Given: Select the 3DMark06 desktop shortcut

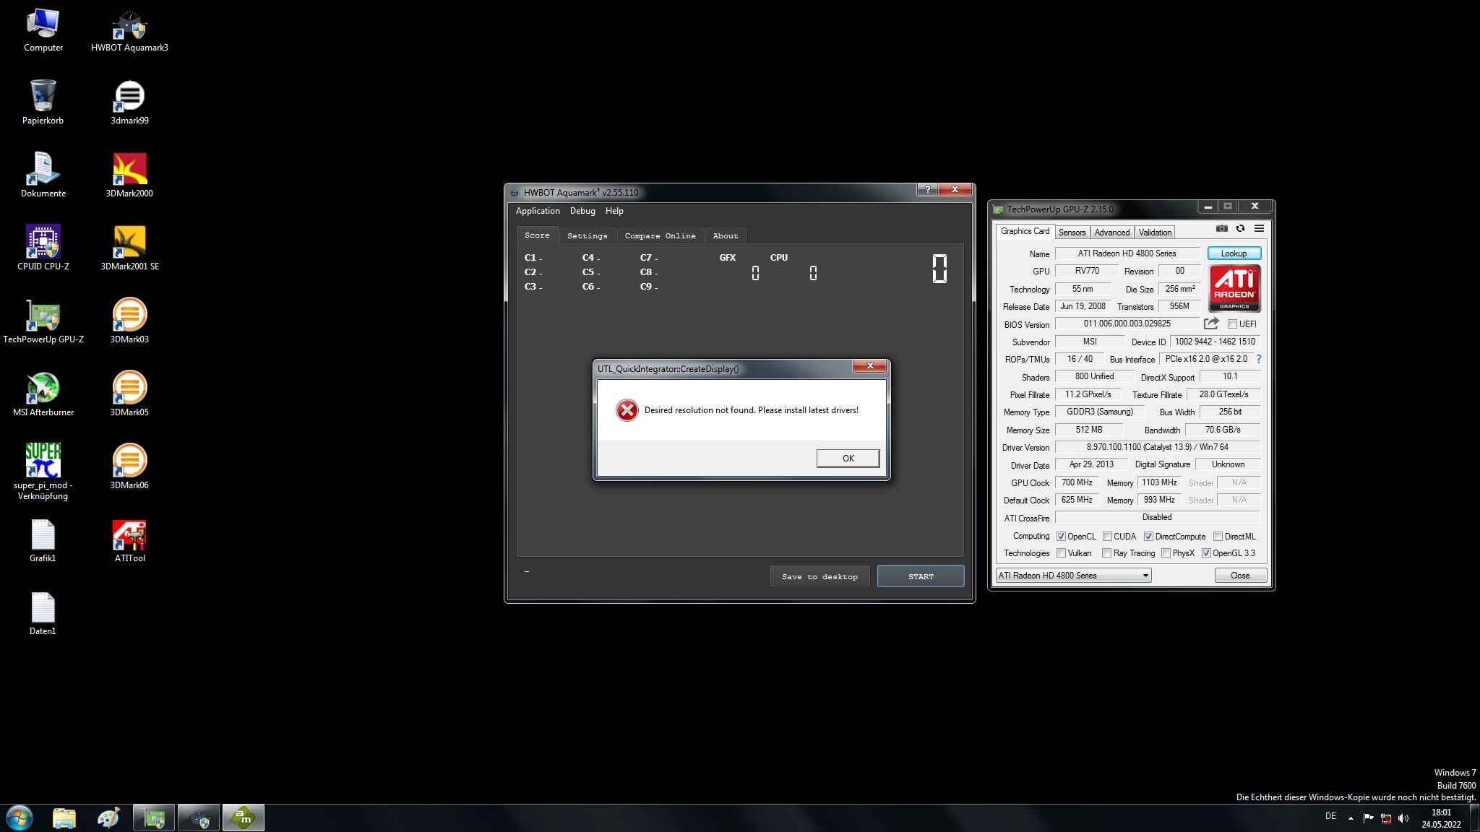Looking at the screenshot, I should coord(129,467).
